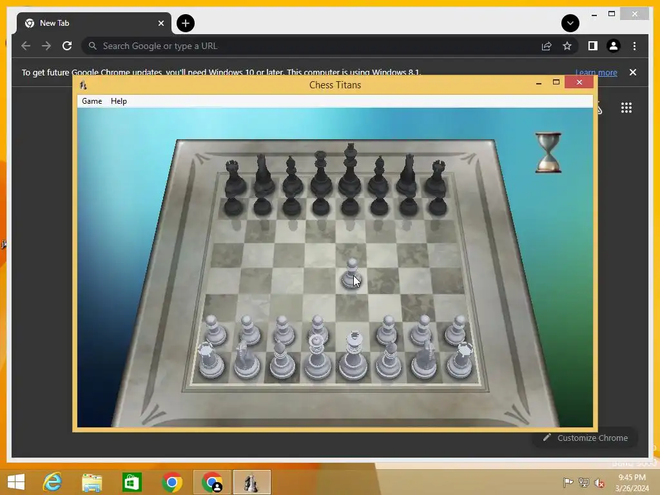Viewport: 660px width, 495px height.
Task: Open the Game menu in Chess Titans
Action: (92, 101)
